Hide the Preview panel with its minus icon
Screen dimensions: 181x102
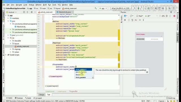coord(174,12)
